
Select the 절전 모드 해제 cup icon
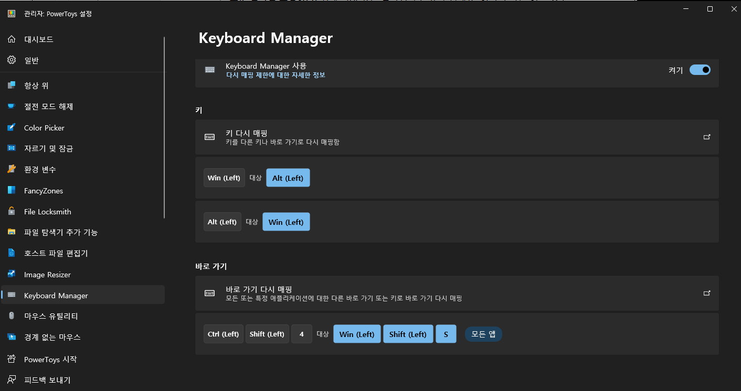tap(12, 106)
